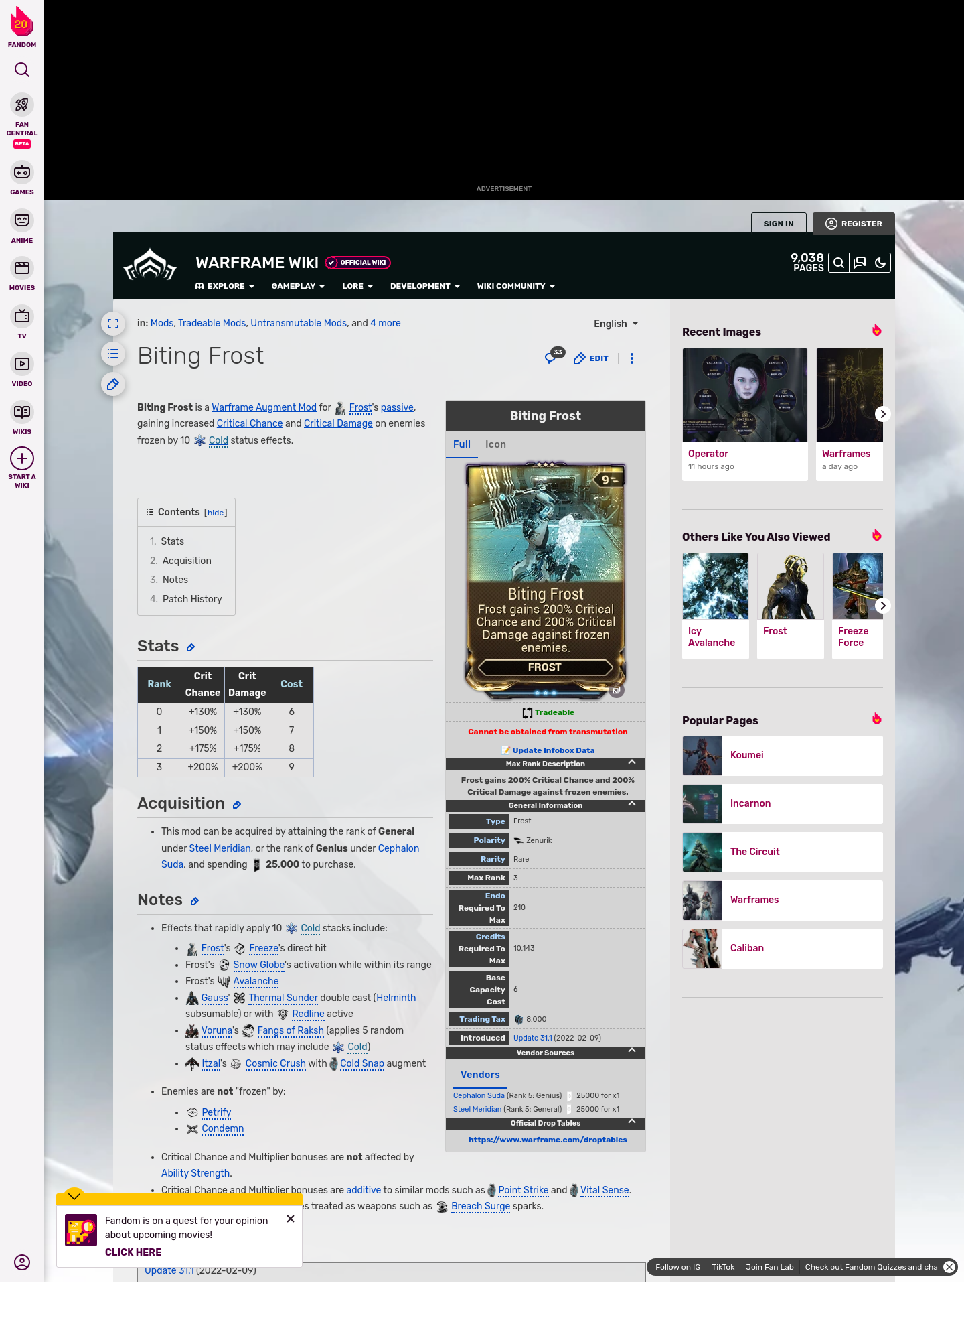Collapse the Max Rank Description section
964x1340 pixels.
pos(632,763)
